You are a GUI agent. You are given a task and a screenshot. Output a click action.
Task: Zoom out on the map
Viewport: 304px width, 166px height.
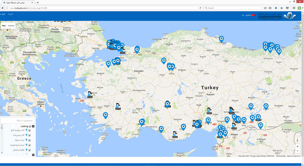[298, 151]
